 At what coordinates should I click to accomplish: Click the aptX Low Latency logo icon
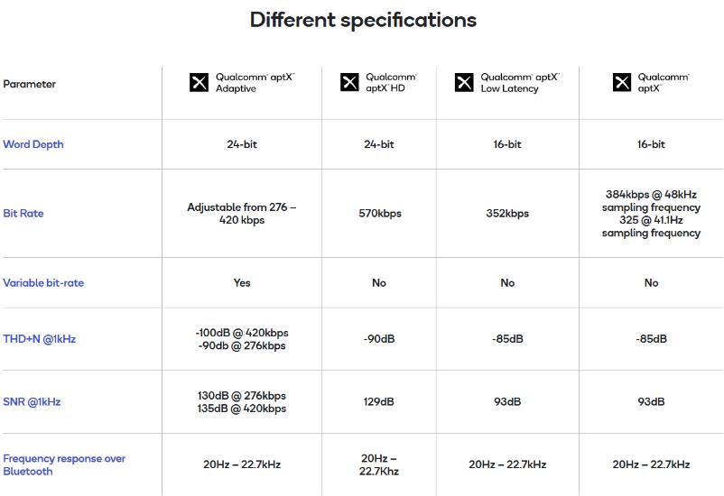click(464, 83)
